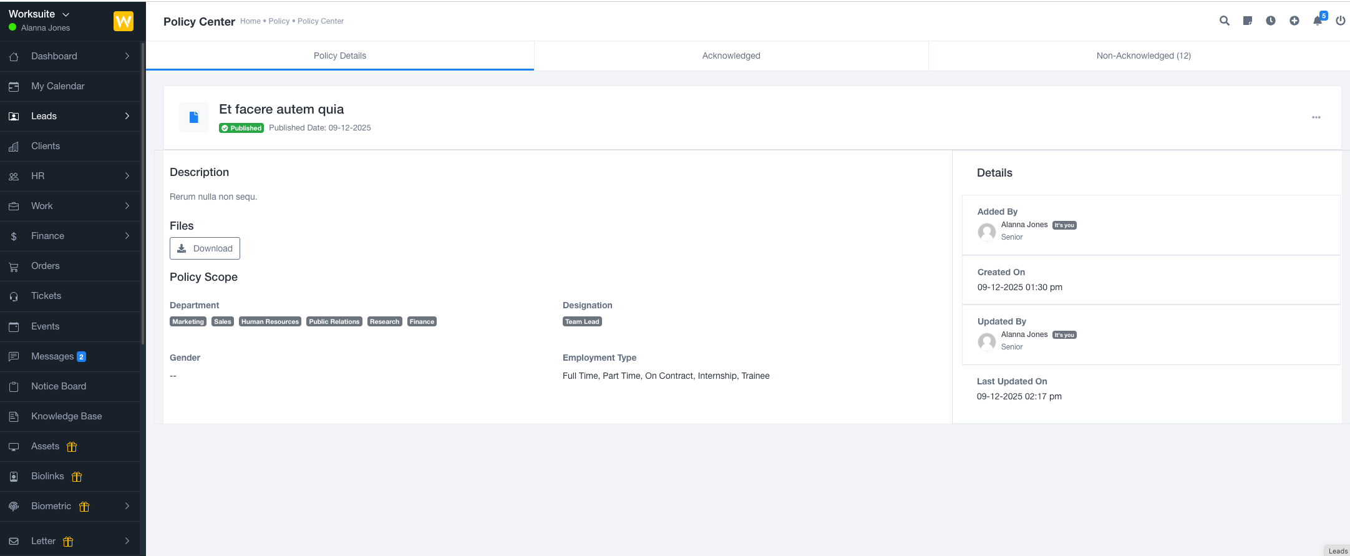
Task: Open the search icon in top bar
Action: pyautogui.click(x=1224, y=21)
